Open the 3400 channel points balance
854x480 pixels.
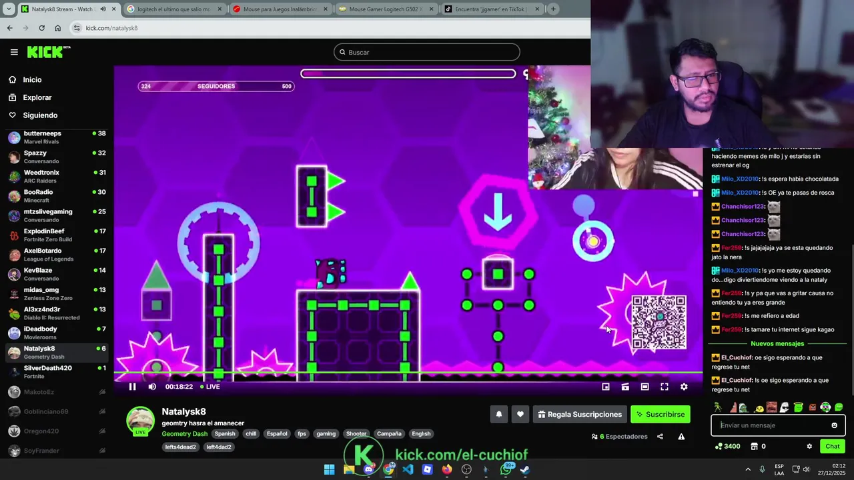[x=728, y=446]
